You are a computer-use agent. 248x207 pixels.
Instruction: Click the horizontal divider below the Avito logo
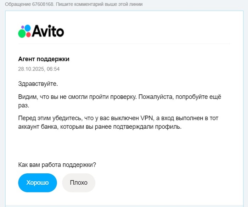[124, 44]
